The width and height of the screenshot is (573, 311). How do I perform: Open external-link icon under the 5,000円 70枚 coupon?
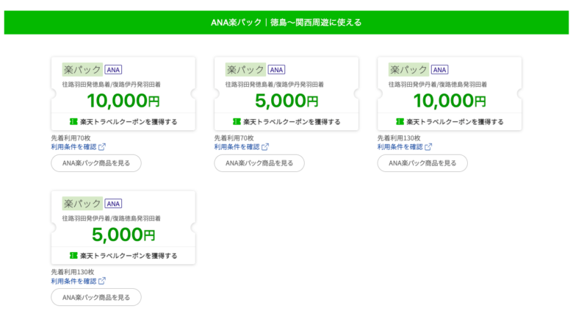[x=265, y=147]
